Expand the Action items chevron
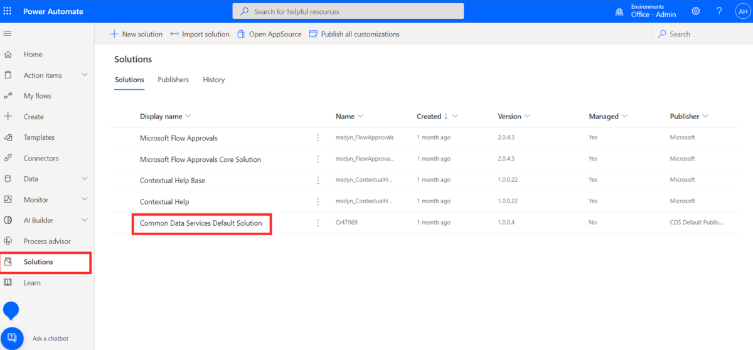The image size is (753, 350). tap(85, 75)
